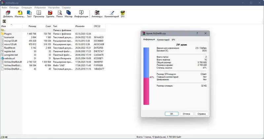
Task: Select the Информация tab in dialog
Action: click(149, 40)
